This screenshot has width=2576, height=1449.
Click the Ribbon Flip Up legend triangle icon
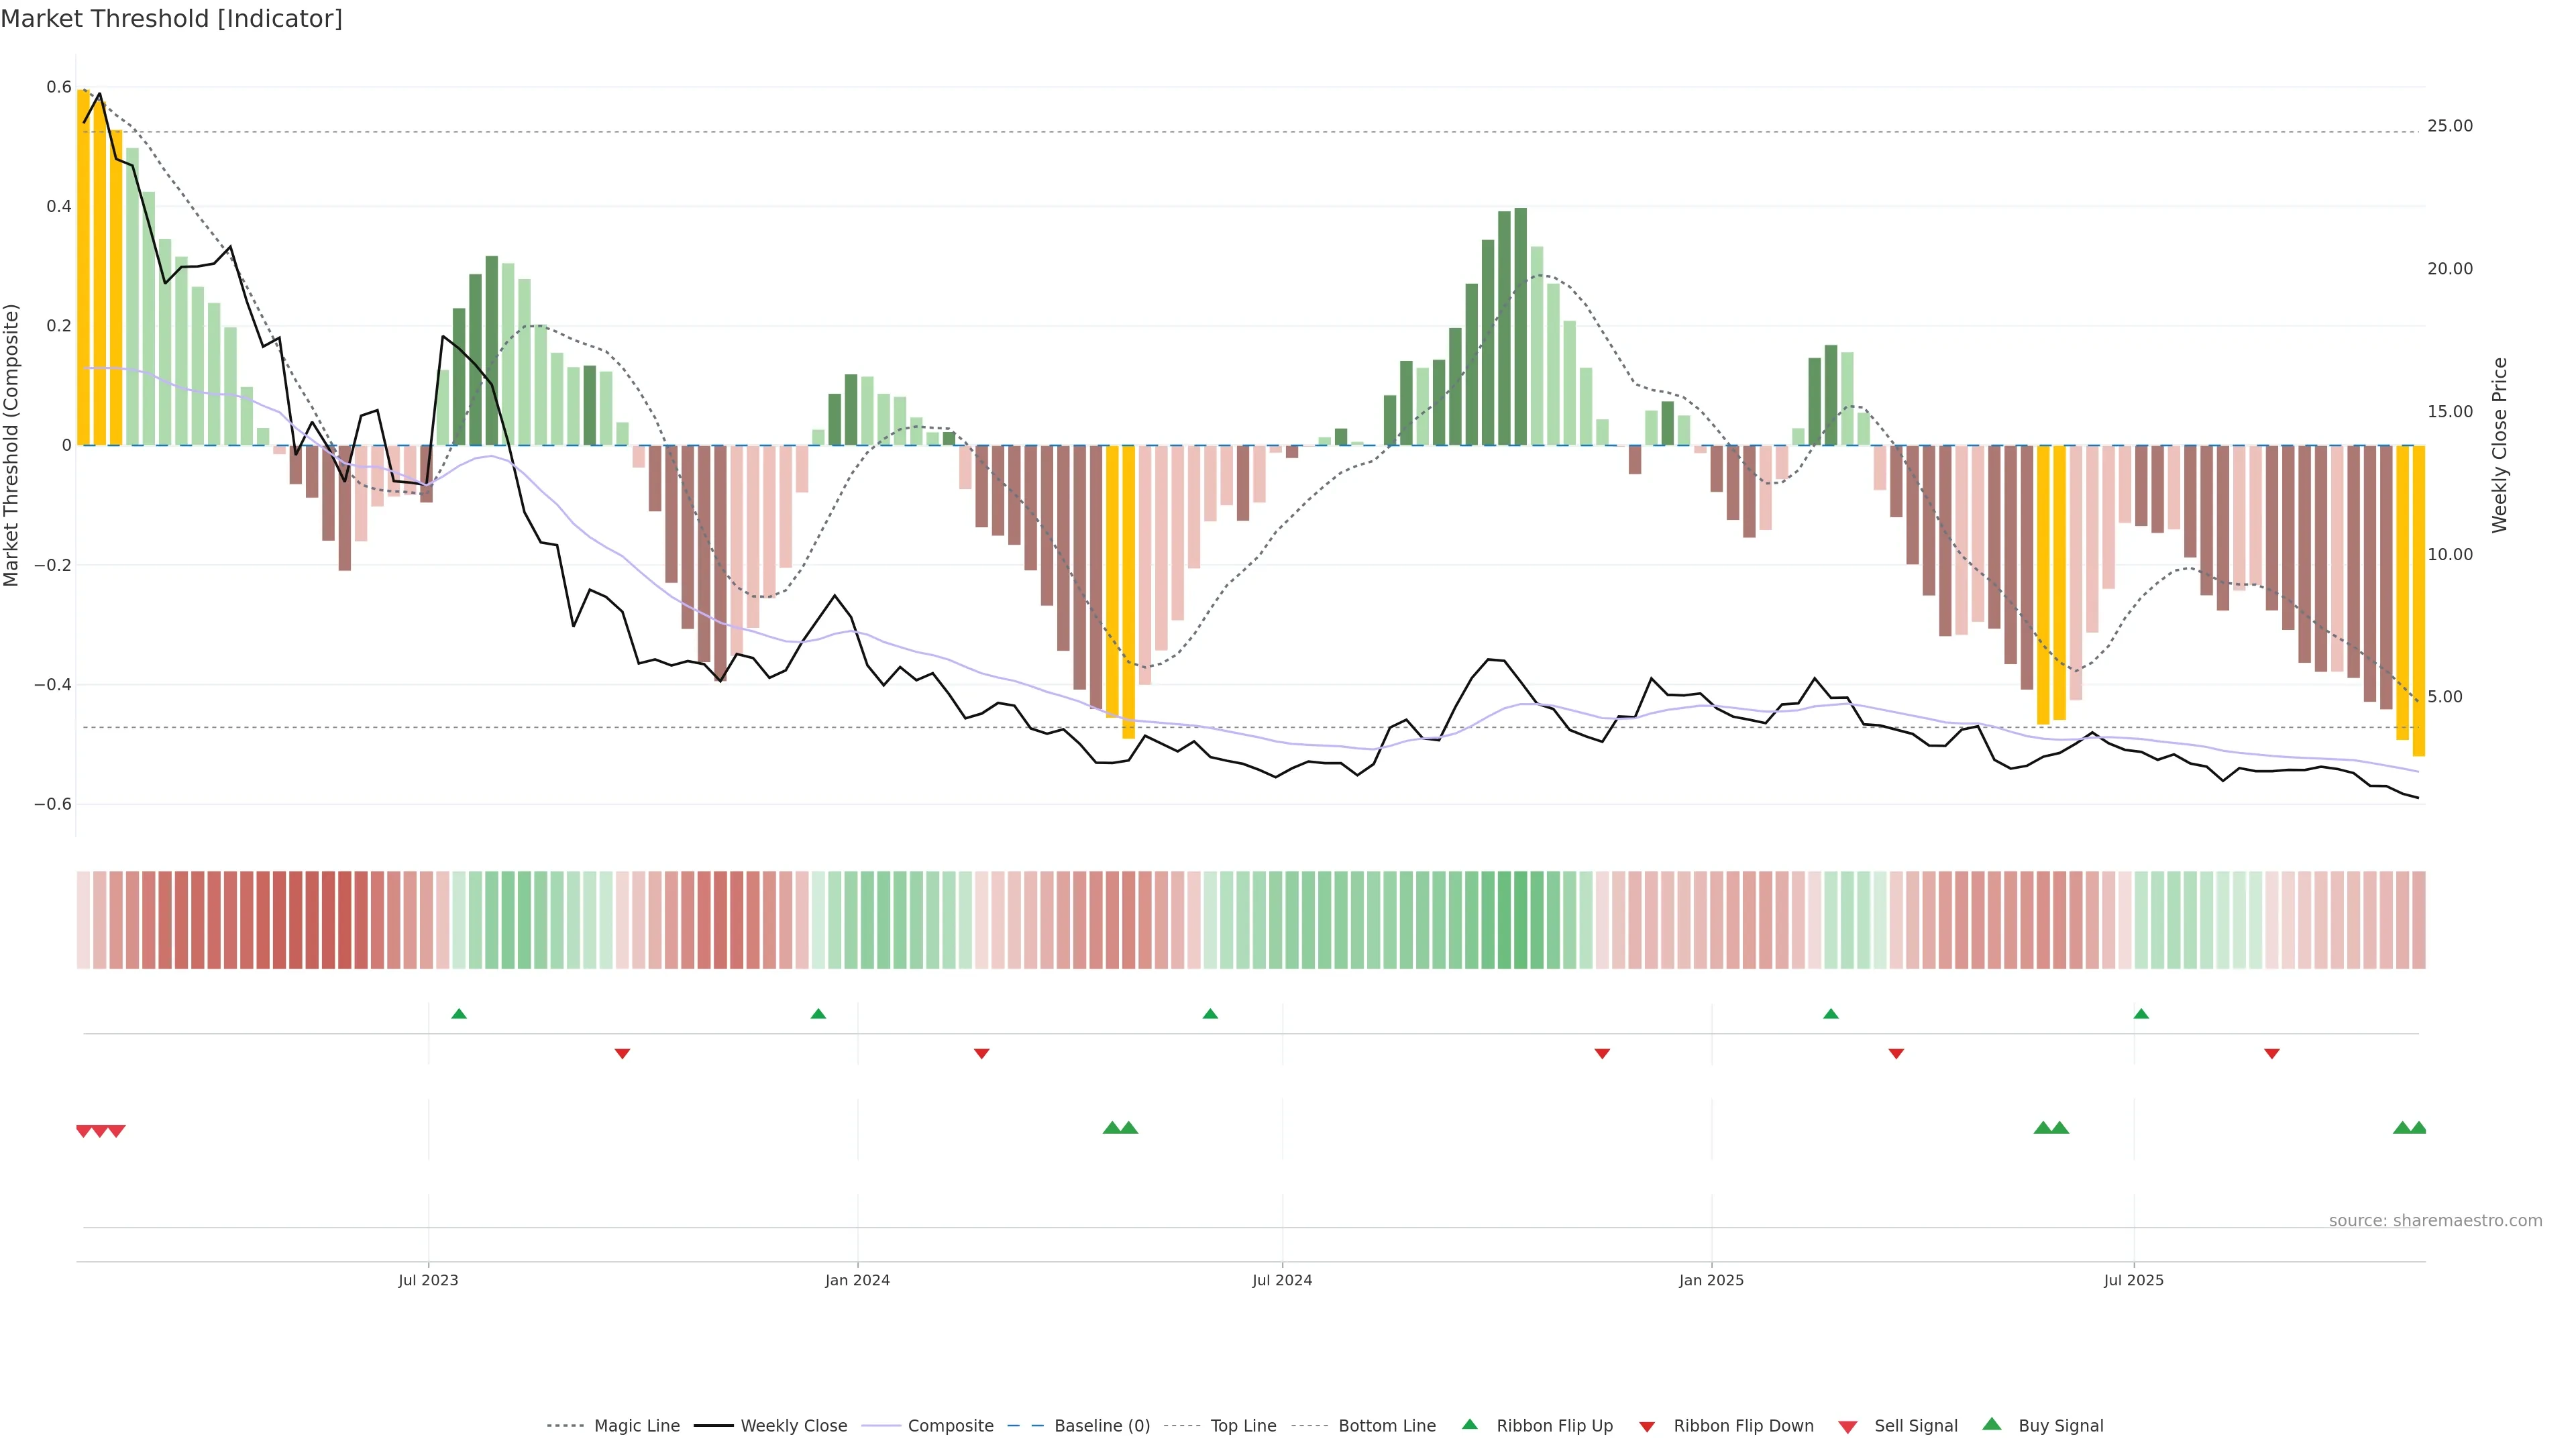[x=1469, y=1424]
